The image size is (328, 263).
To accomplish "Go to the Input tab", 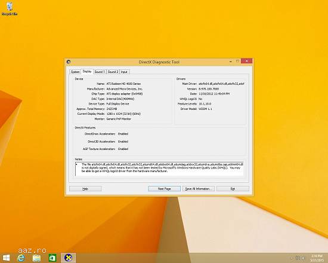I will (124, 72).
